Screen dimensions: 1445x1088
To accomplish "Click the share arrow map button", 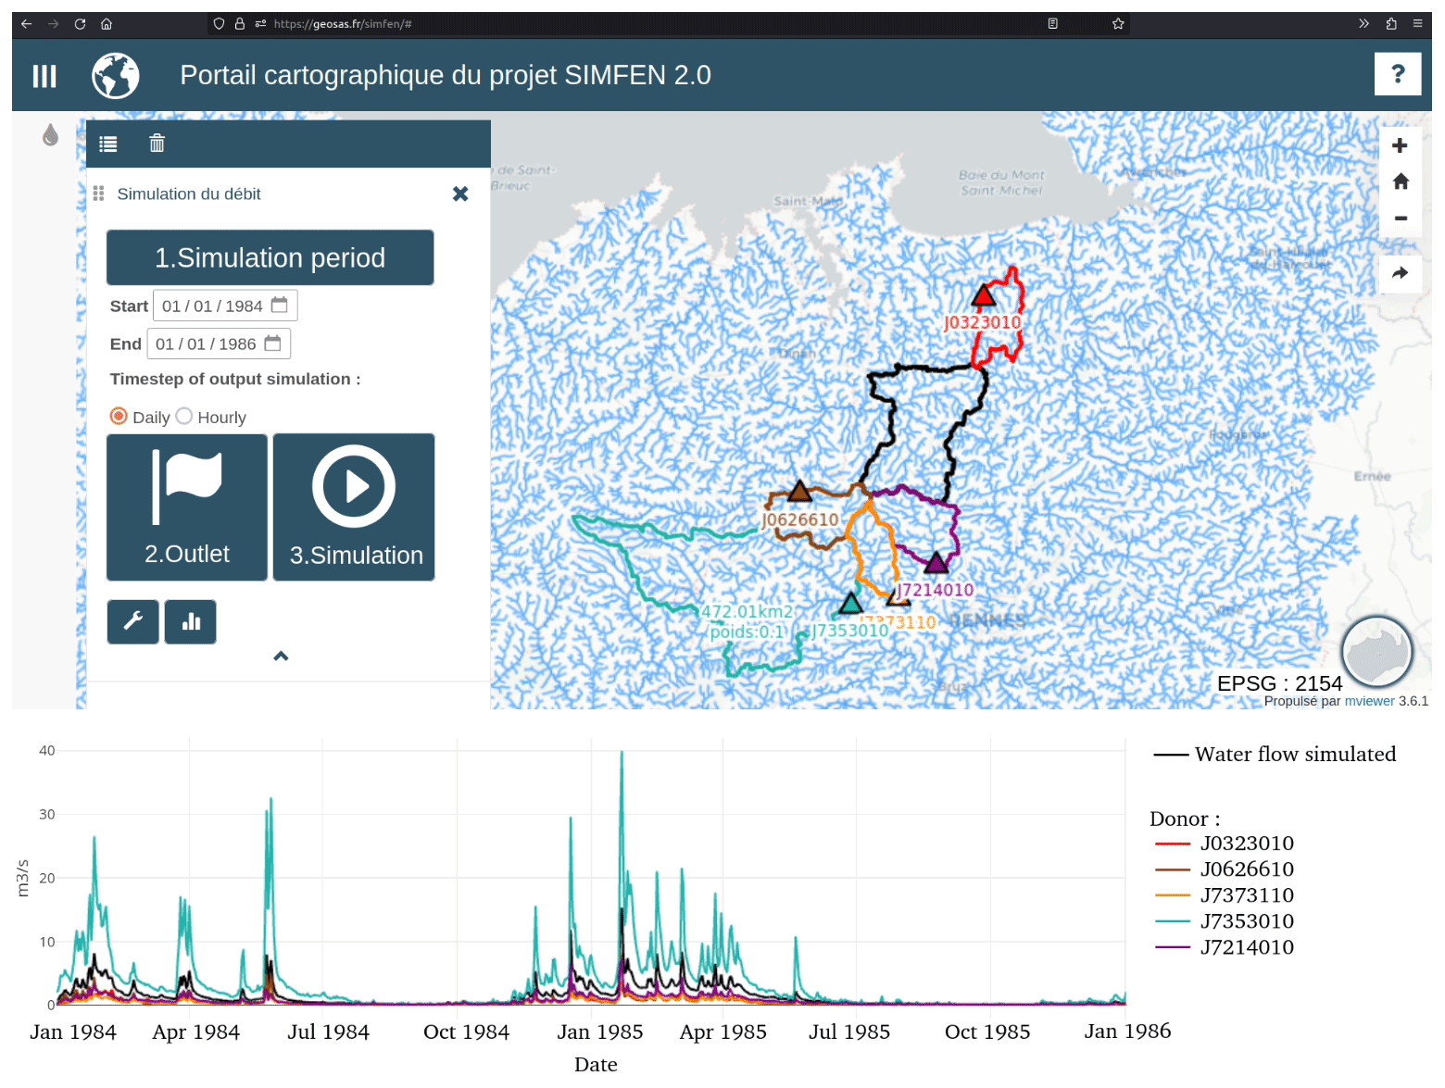I will [x=1400, y=273].
